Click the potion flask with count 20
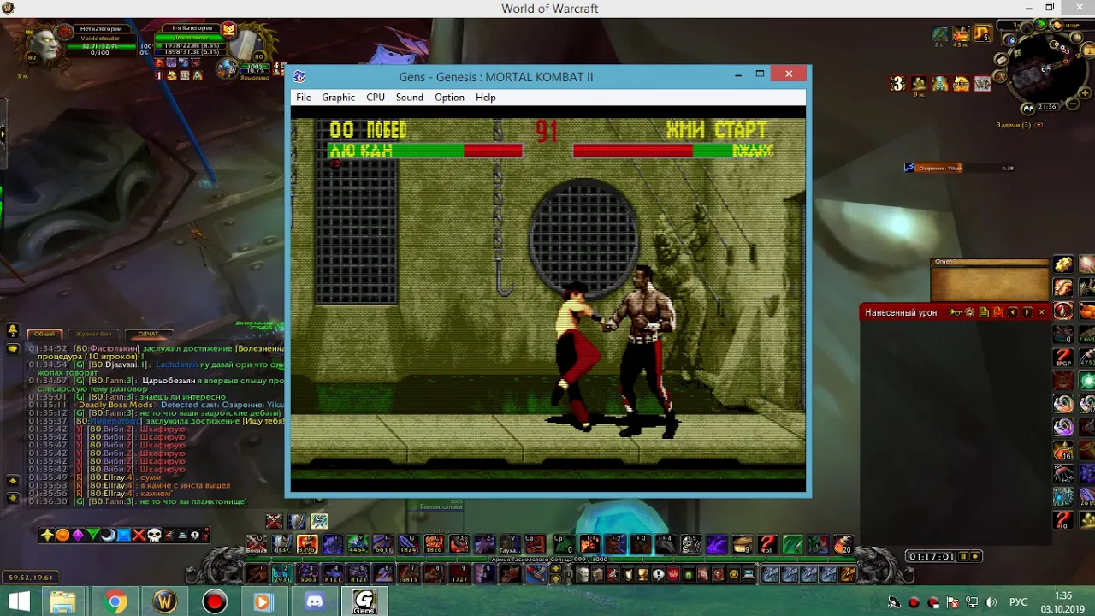The width and height of the screenshot is (1095, 616). [843, 544]
